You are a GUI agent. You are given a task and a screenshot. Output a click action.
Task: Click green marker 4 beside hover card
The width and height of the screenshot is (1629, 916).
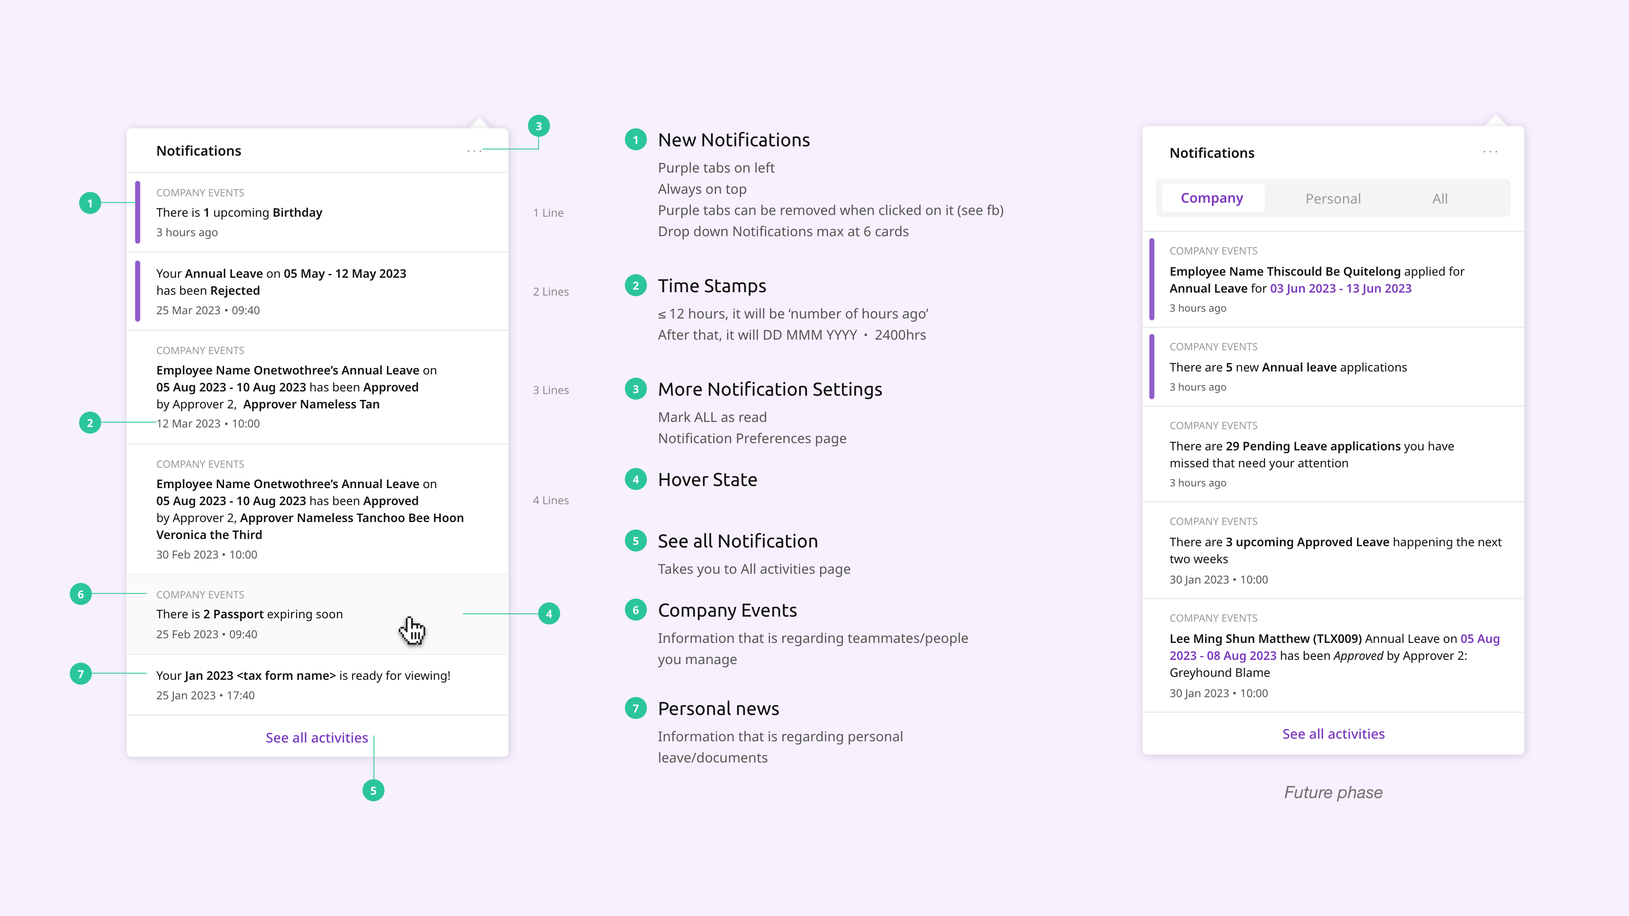[x=548, y=614]
